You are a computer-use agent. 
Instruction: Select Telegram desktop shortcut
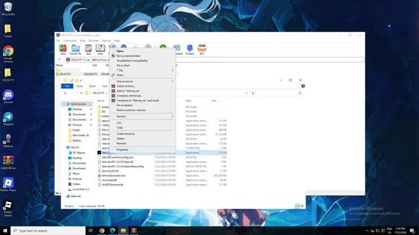tap(8, 119)
